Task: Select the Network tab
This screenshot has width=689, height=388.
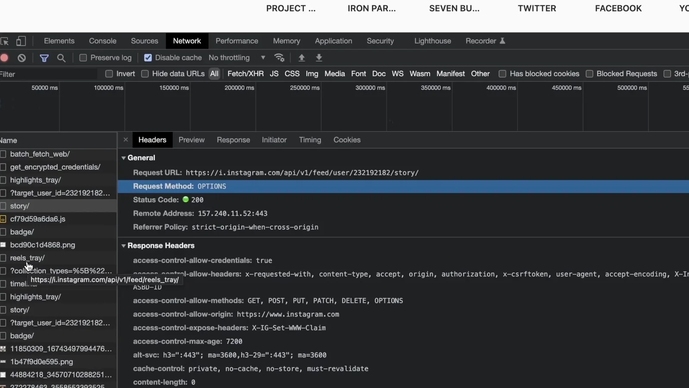Action: (x=187, y=41)
